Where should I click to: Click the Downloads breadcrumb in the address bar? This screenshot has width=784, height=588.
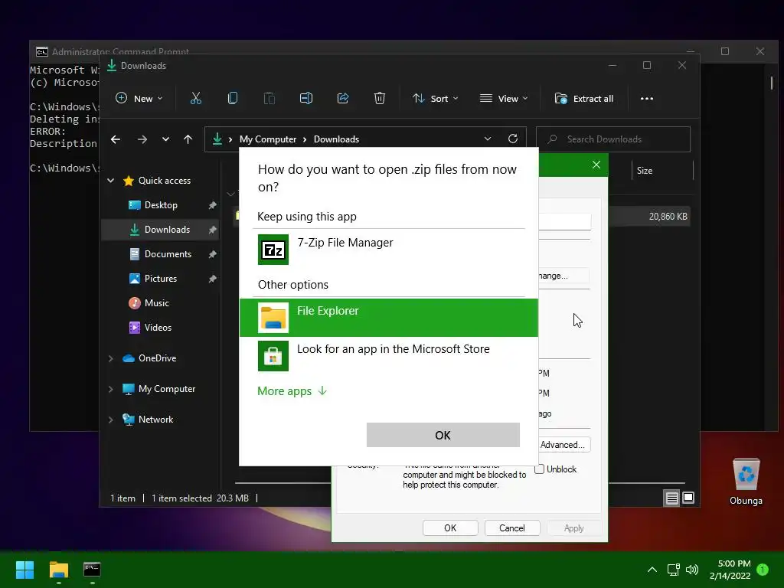[x=337, y=139]
